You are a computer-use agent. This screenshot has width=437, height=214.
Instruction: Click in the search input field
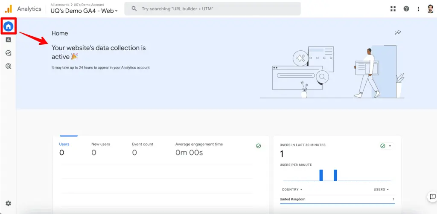pyautogui.click(x=213, y=9)
